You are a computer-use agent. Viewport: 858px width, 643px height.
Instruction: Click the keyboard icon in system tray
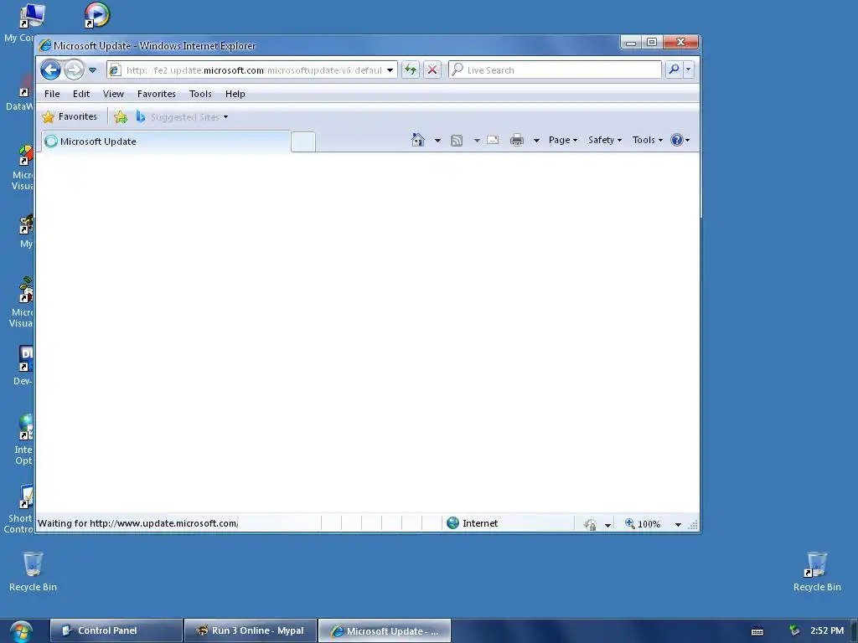tap(757, 631)
